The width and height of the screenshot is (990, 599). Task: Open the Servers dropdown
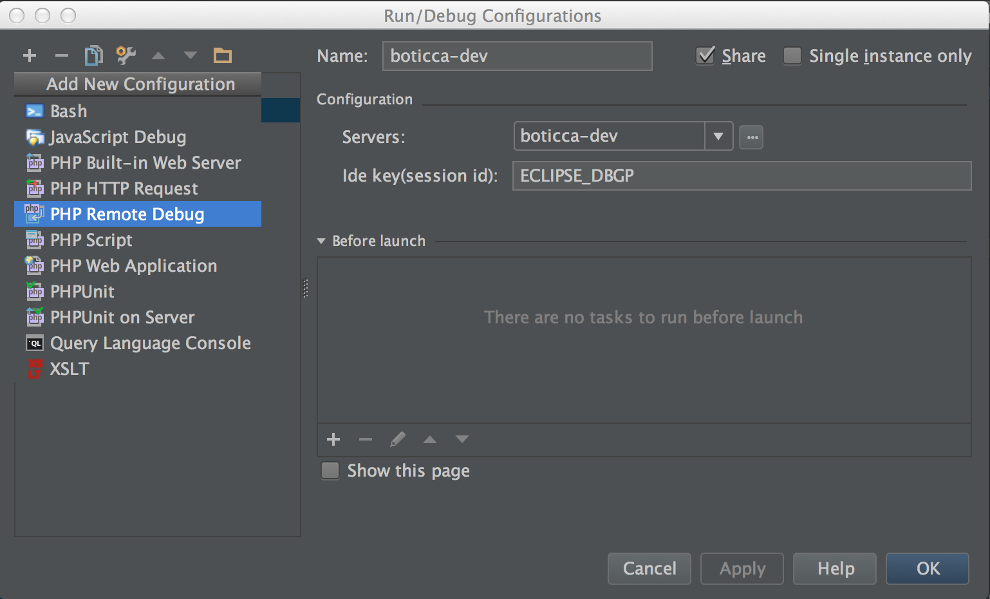[x=718, y=137]
